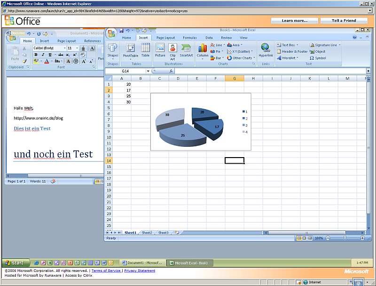Toggle Underline in Word font group
The height and width of the screenshot is (286, 376).
tap(50, 55)
